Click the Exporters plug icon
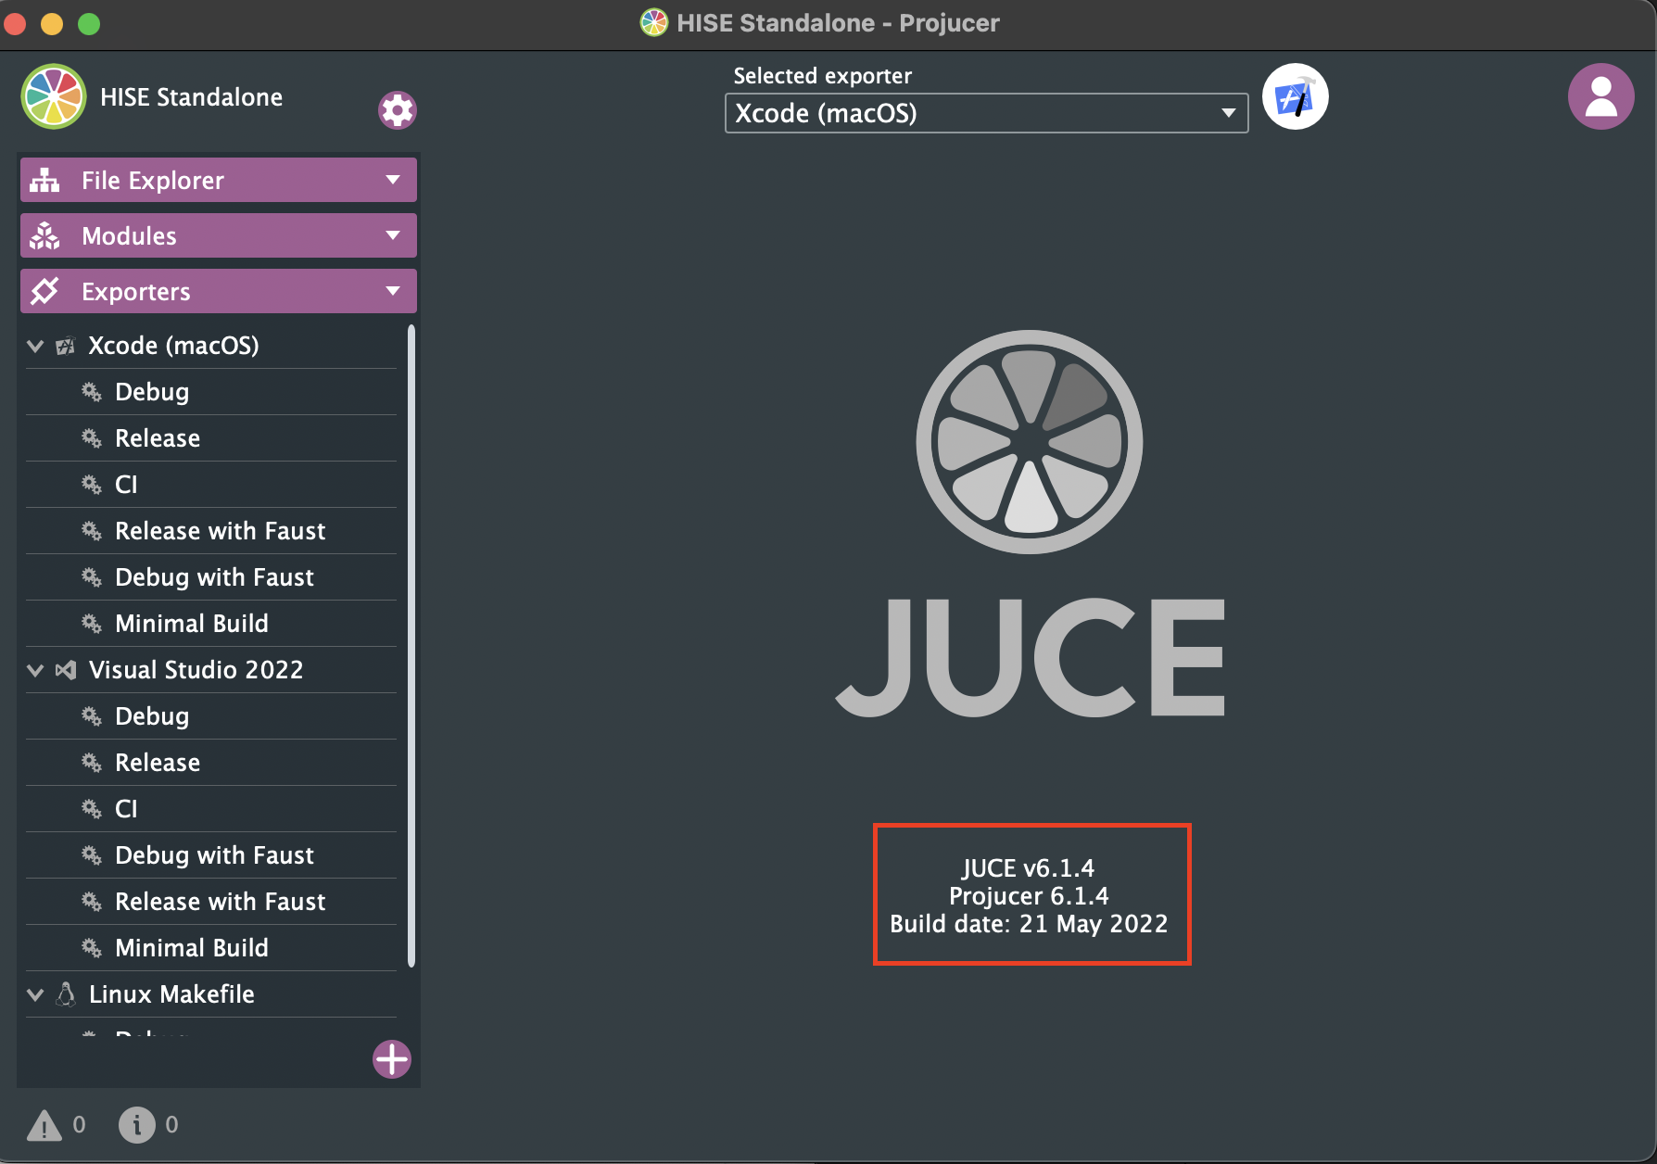Image resolution: width=1657 pixels, height=1164 pixels. [44, 291]
